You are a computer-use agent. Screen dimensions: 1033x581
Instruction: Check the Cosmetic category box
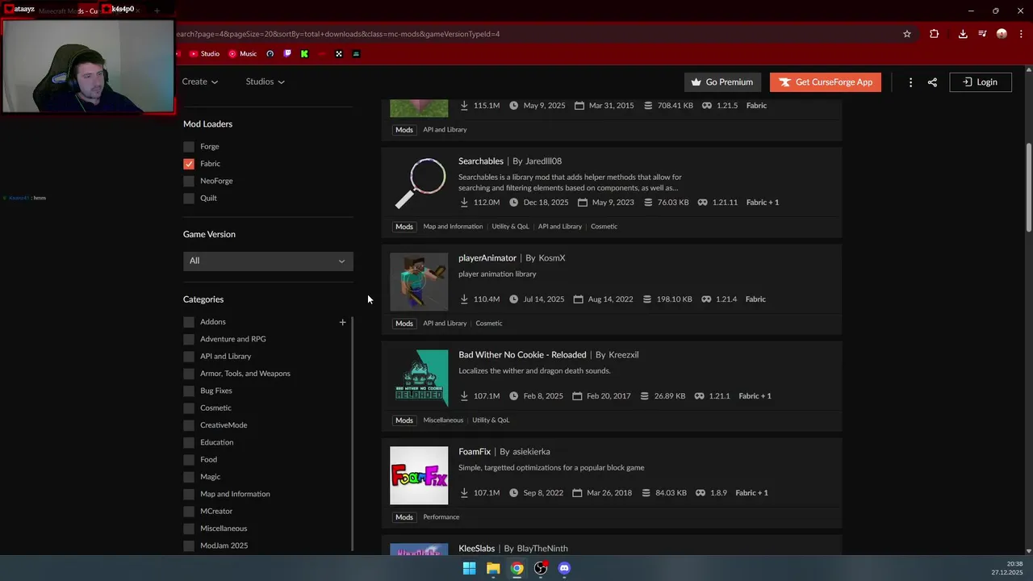189,408
